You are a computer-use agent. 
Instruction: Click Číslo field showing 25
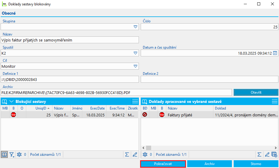coord(210,27)
